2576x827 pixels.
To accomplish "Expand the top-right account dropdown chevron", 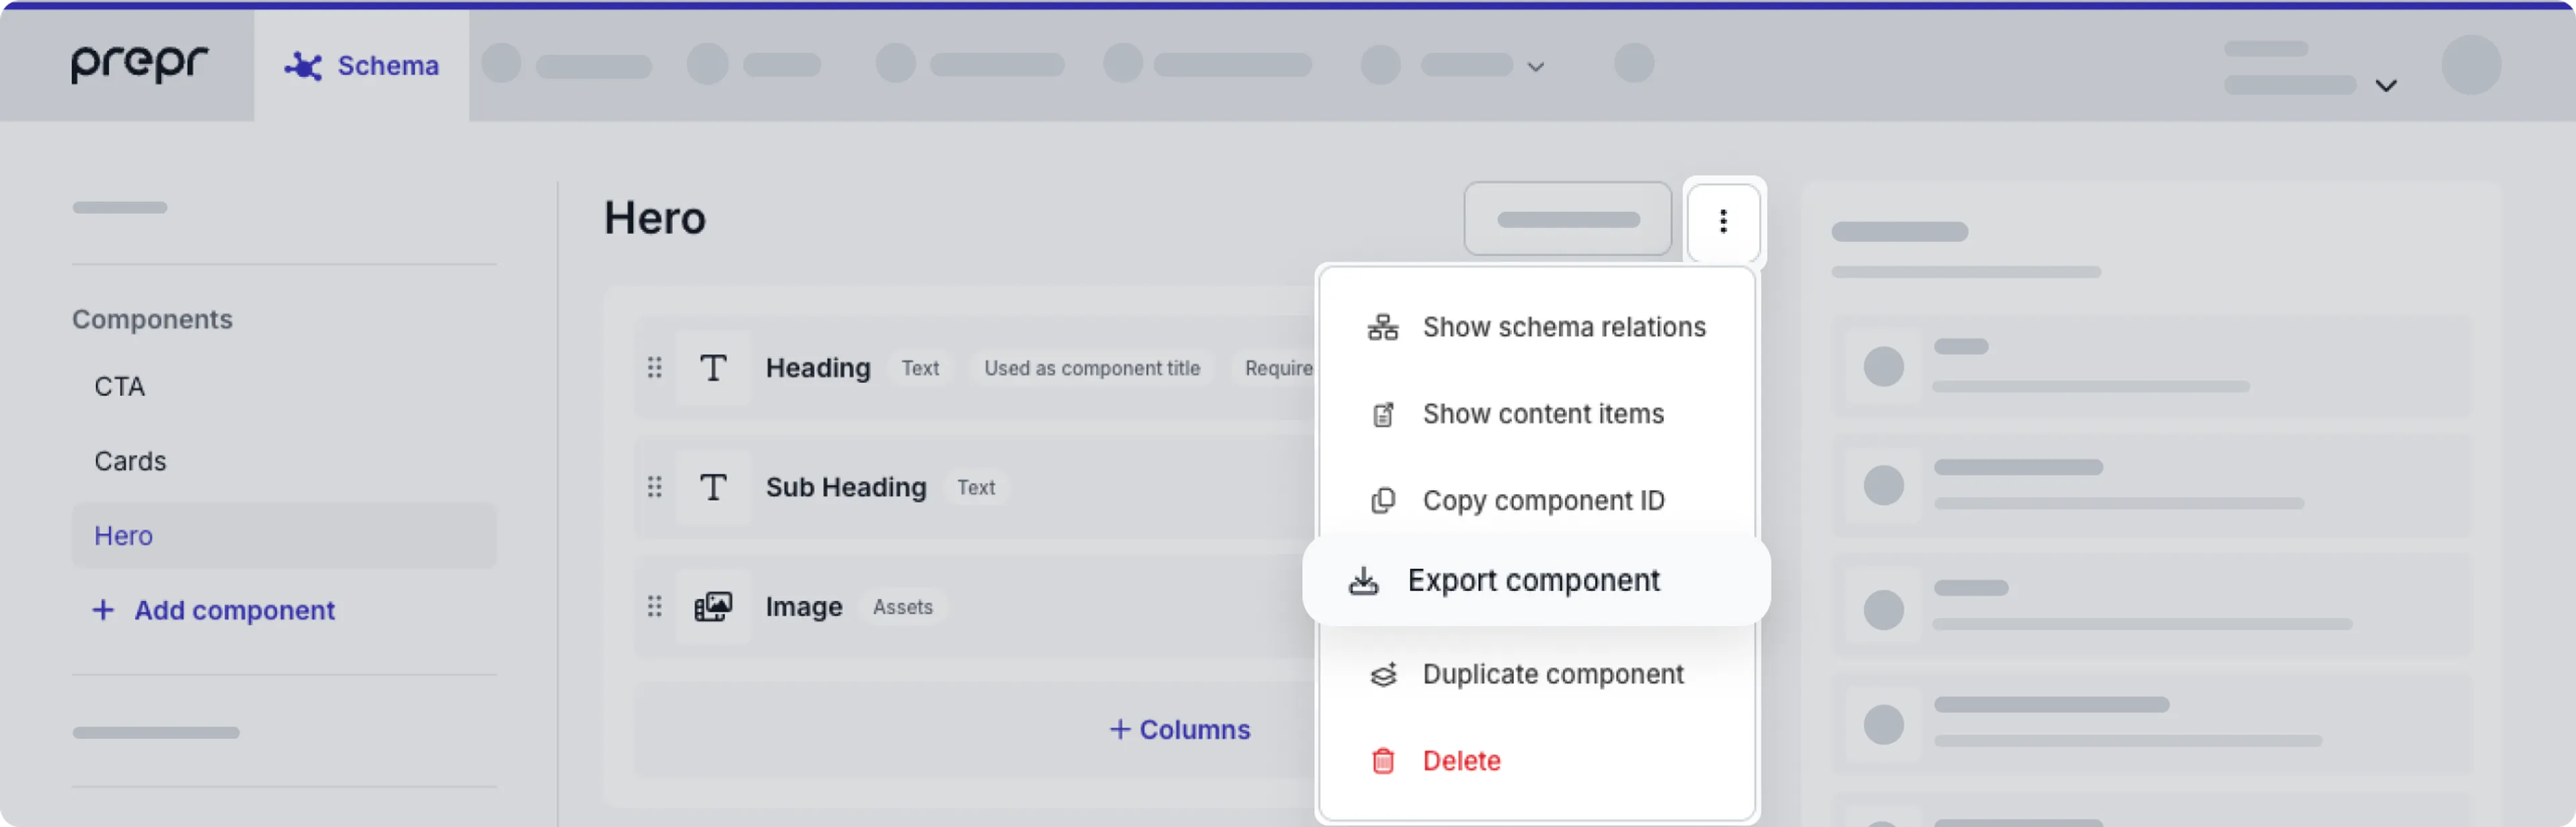I will [x=2386, y=86].
